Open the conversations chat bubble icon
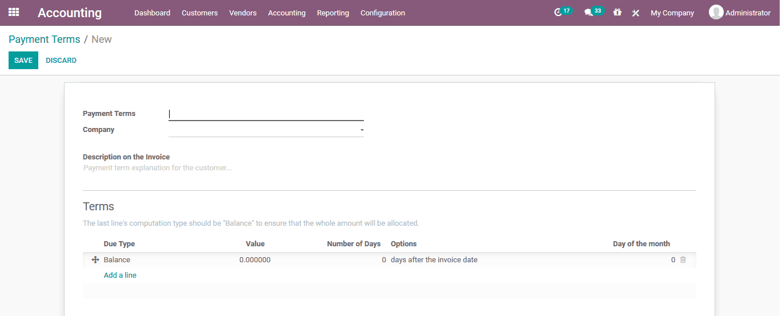 (x=588, y=13)
